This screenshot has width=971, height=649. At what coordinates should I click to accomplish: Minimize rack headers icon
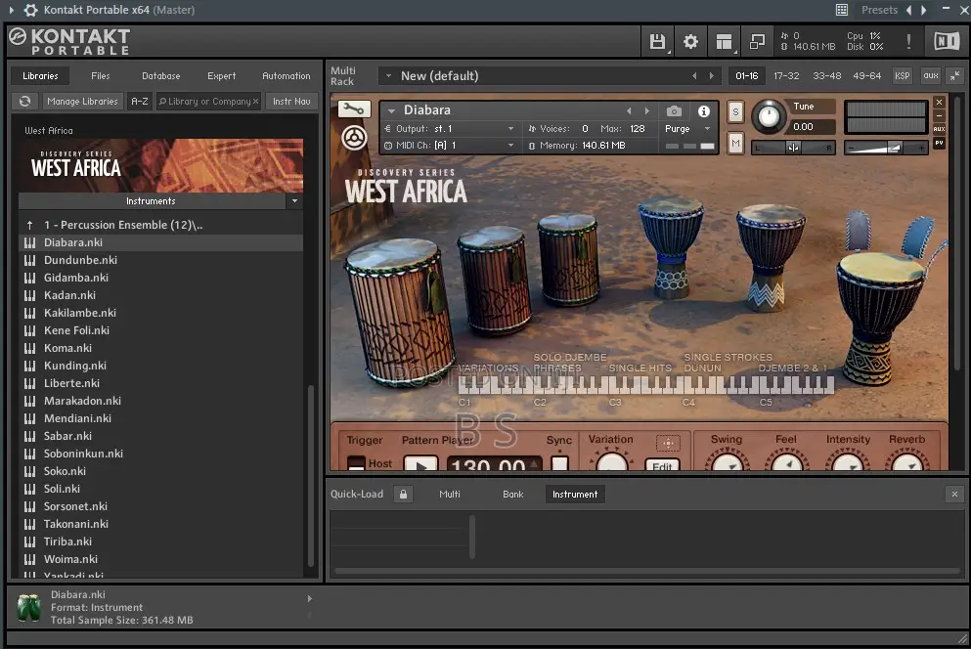[x=955, y=75]
